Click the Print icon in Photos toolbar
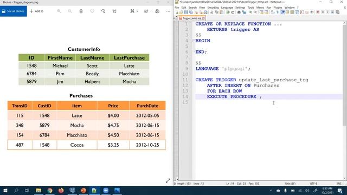Image resolution: width=347 pixels, height=195 pixels. 157,11
